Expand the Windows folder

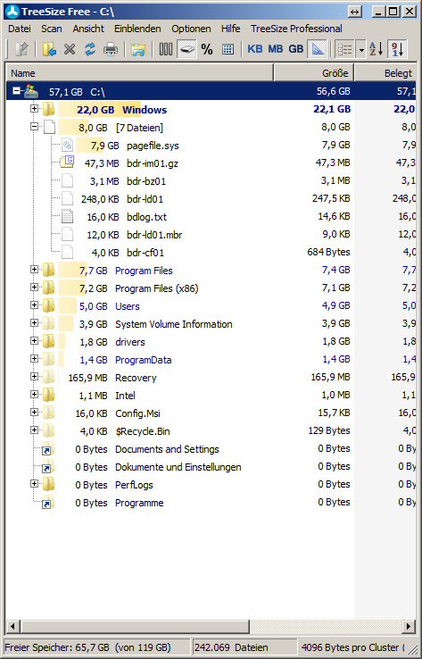coord(35,108)
